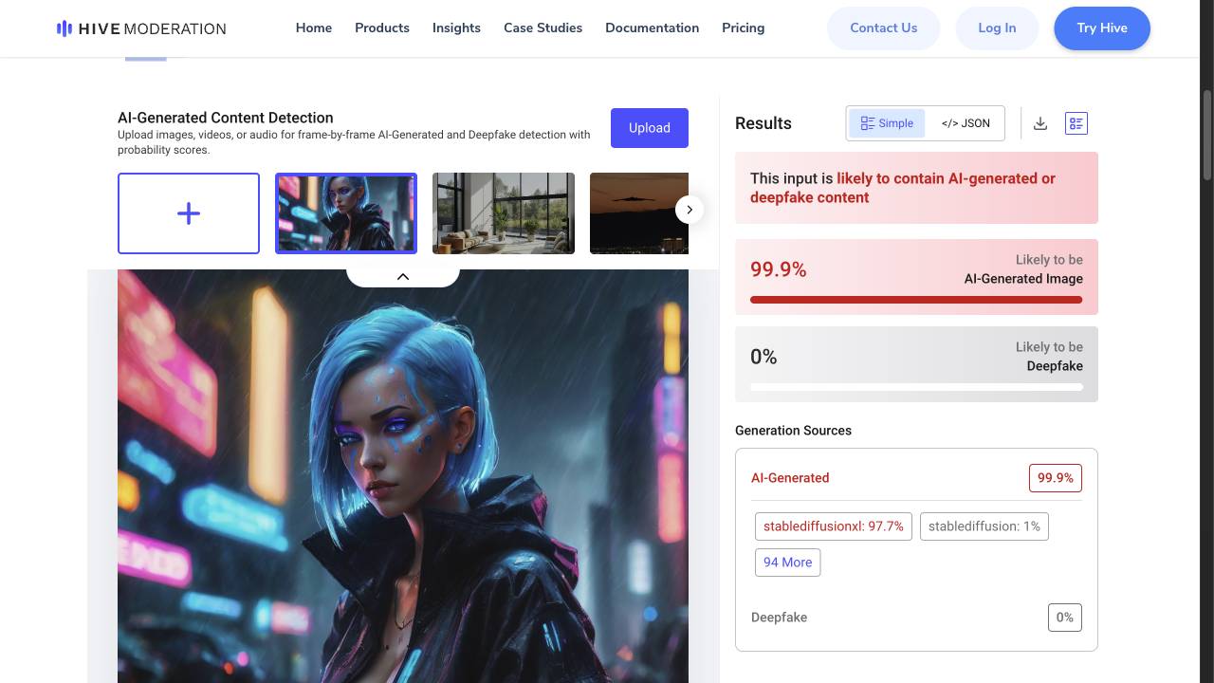Click the AI-Generated Image probability bar
Image resolution: width=1214 pixels, height=683 pixels.
coord(916,300)
